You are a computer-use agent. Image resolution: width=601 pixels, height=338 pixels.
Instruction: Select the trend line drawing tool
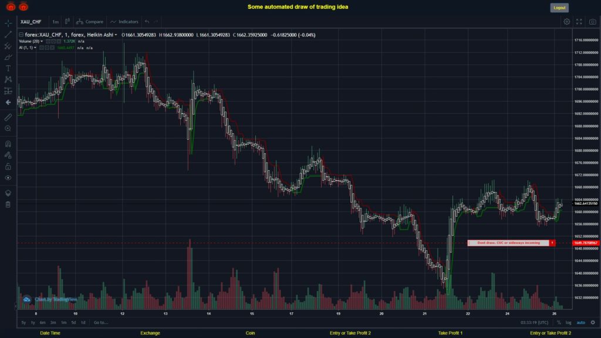8,35
